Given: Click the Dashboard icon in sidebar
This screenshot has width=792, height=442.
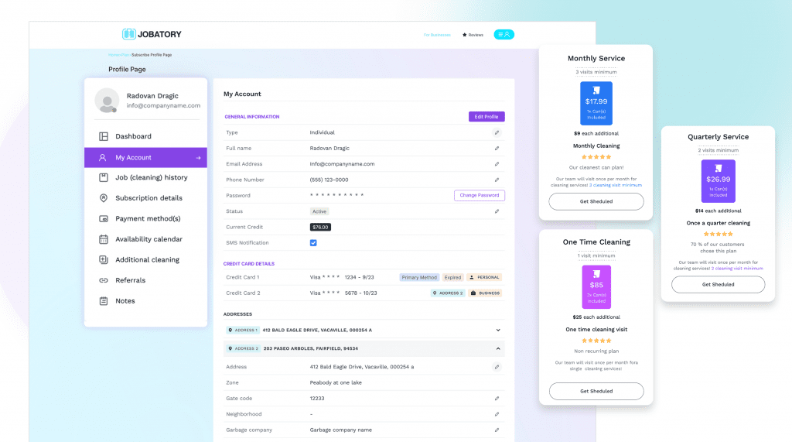Looking at the screenshot, I should click(x=104, y=136).
